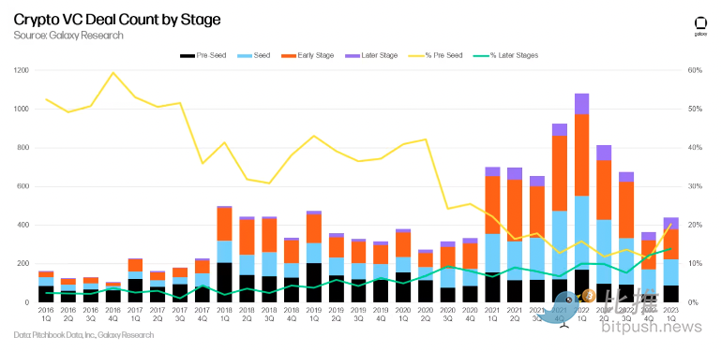The width and height of the screenshot is (721, 352).
Task: Select the tallest 2022 1Q stacked bar
Action: coord(581,198)
